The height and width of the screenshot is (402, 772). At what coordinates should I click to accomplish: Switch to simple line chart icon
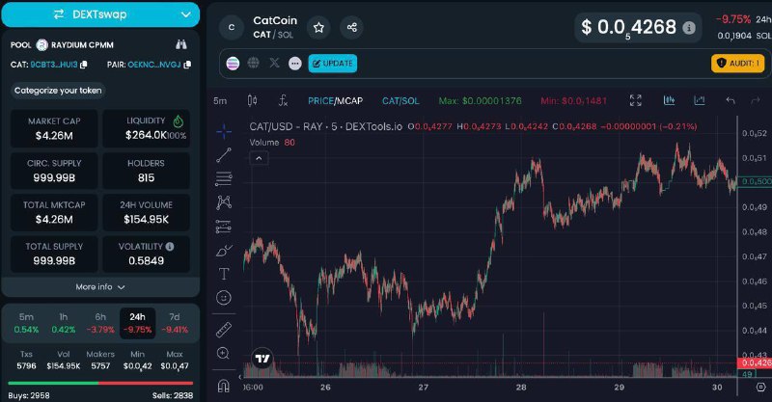point(699,100)
